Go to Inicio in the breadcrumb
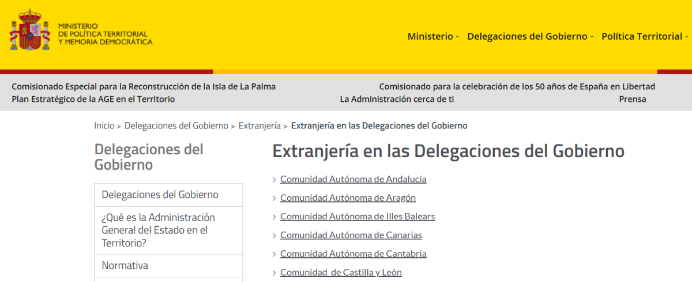692x282 pixels. (104, 125)
